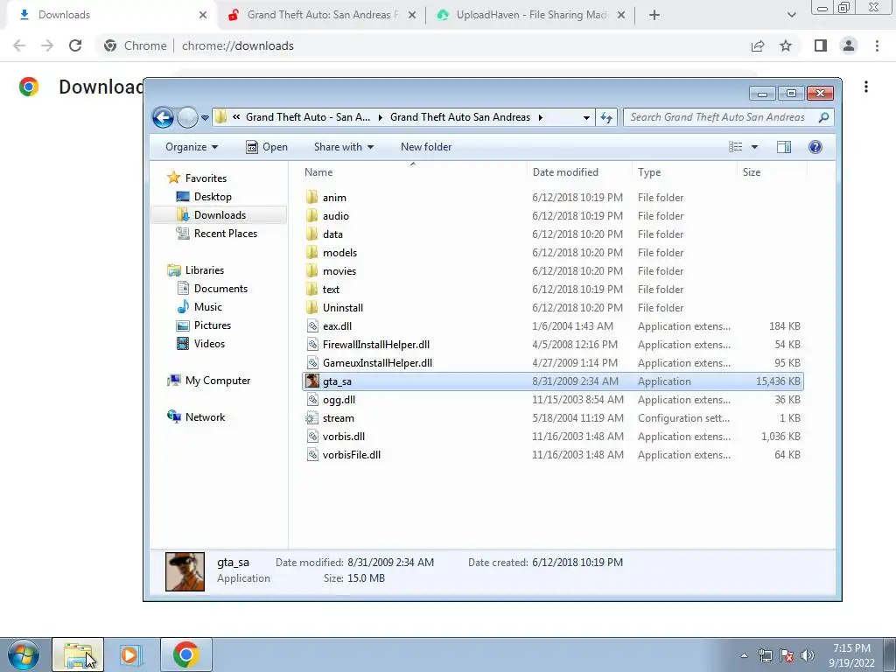Select the vorbisFile.dll file name
896x672 pixels.
pos(352,455)
